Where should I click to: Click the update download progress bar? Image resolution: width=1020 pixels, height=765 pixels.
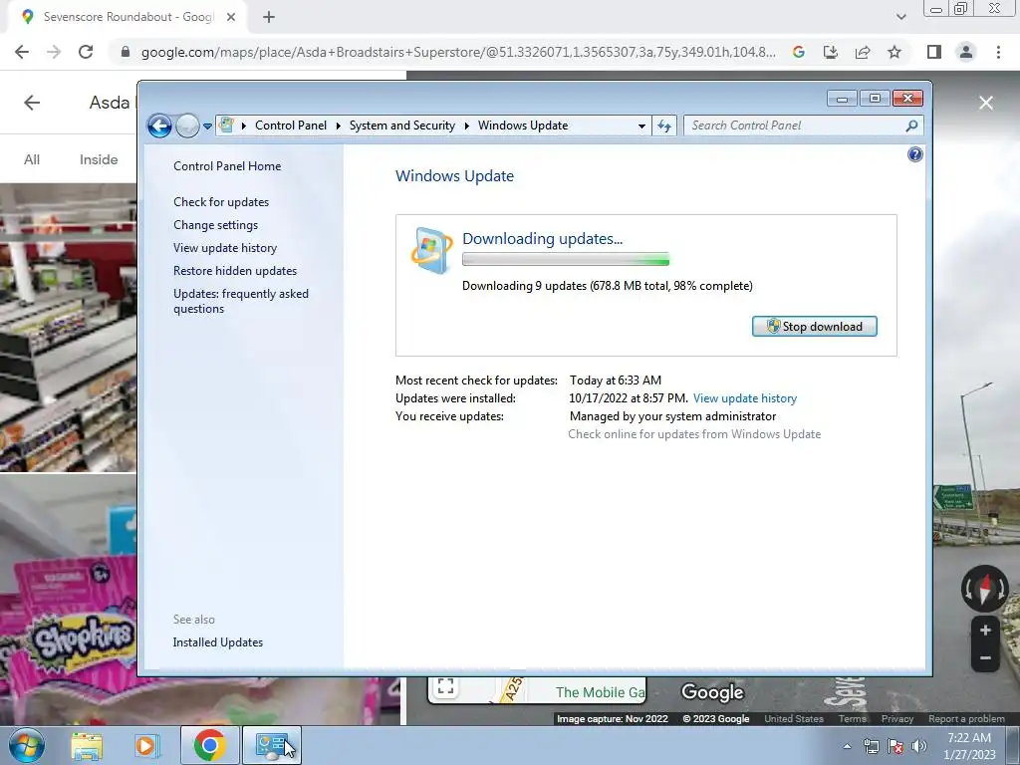(566, 260)
